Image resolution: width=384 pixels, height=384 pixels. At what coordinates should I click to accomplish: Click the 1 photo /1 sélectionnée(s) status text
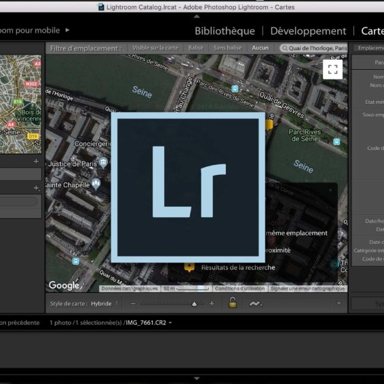point(85,323)
